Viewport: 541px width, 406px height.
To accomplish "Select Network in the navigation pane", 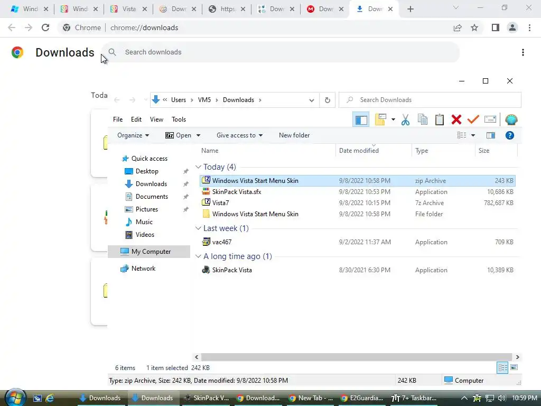I will pos(143,269).
